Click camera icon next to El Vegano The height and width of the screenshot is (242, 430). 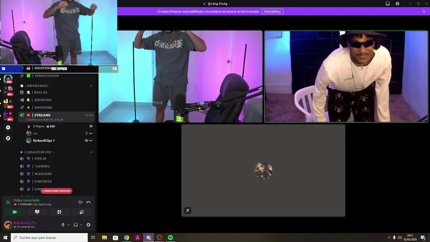click(91, 126)
